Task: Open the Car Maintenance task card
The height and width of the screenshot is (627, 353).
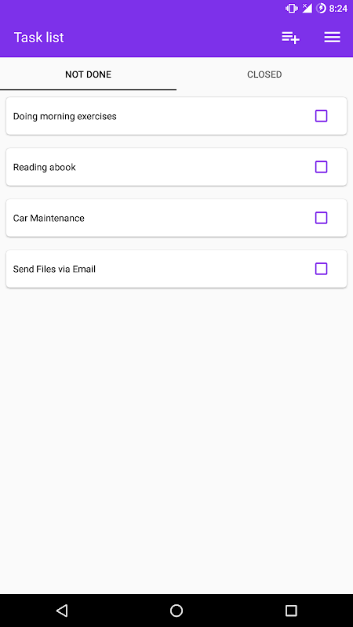Action: pyautogui.click(x=176, y=218)
